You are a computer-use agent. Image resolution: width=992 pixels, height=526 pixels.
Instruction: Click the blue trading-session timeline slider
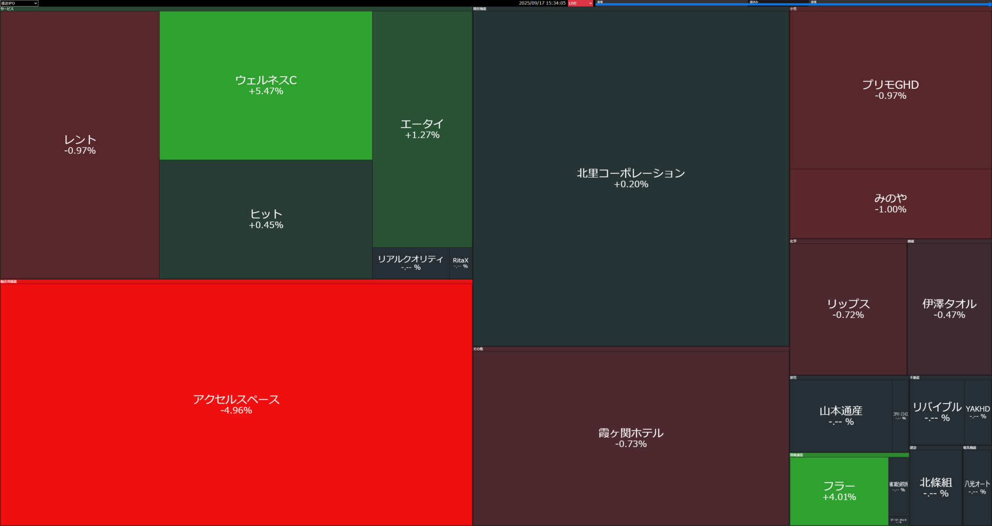pos(793,4)
